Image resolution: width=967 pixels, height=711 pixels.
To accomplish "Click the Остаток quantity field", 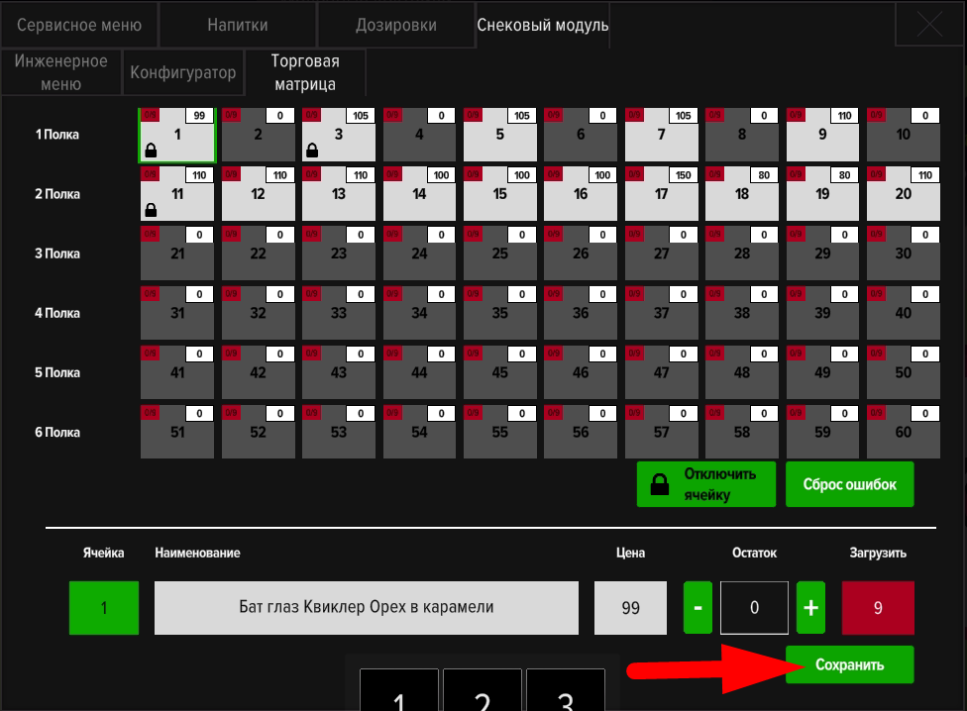I will tap(754, 608).
